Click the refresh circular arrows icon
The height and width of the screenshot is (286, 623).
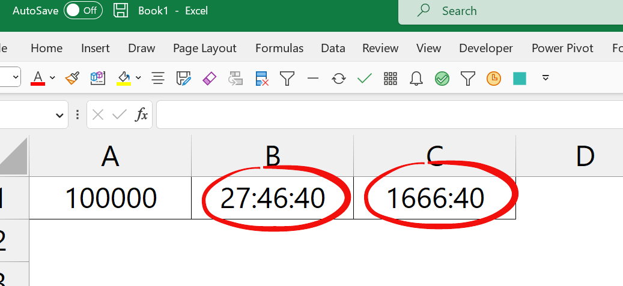tap(338, 78)
